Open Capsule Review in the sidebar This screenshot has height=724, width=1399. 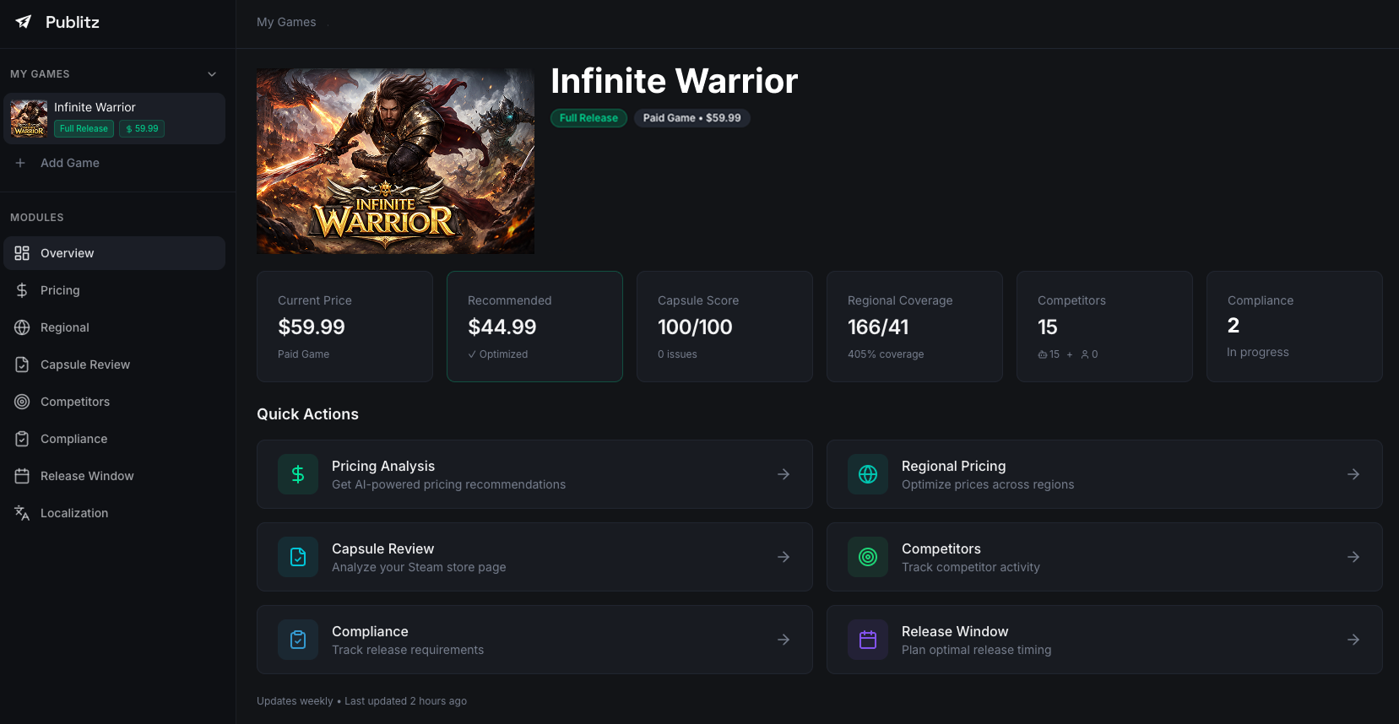click(114, 365)
